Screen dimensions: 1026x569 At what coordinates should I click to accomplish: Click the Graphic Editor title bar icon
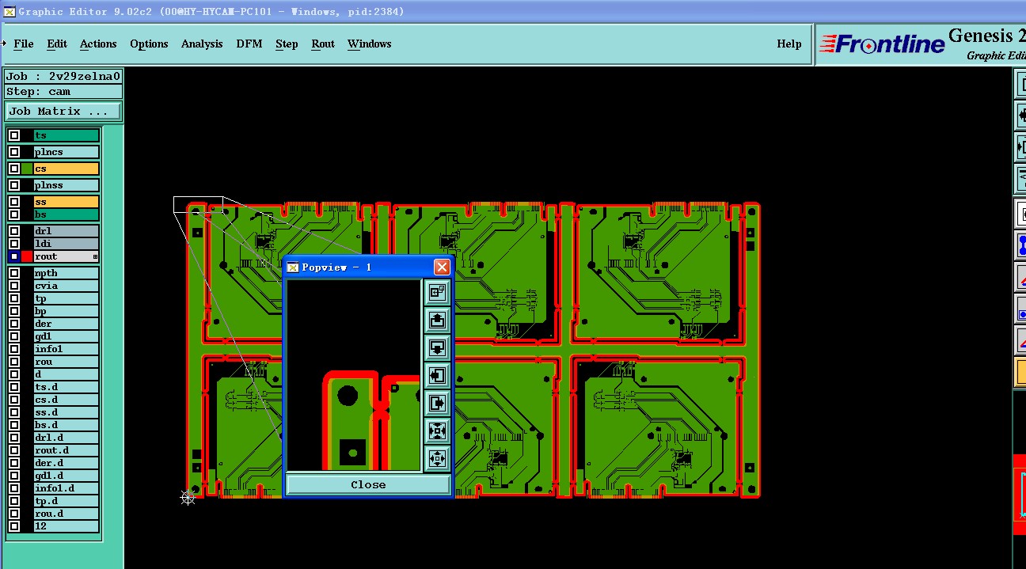9,11
